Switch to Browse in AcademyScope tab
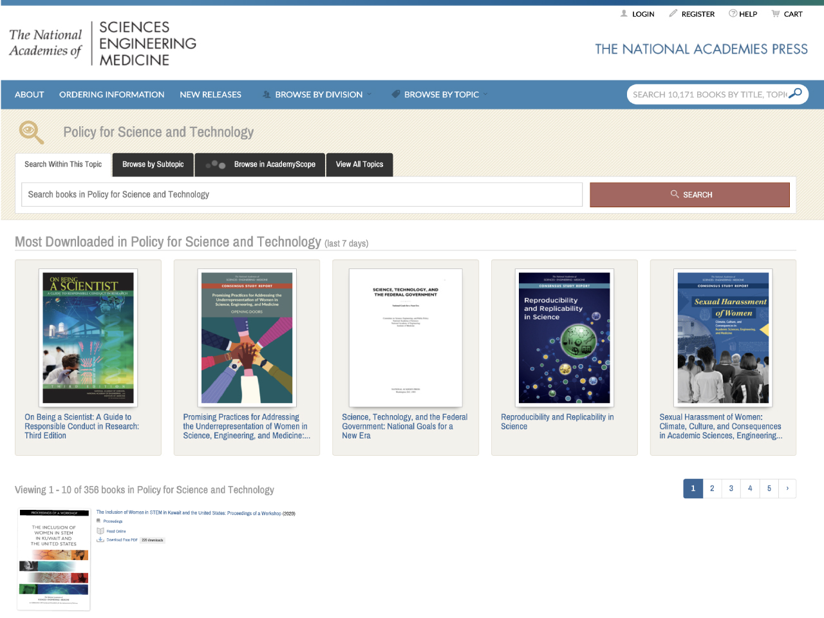 (x=260, y=164)
